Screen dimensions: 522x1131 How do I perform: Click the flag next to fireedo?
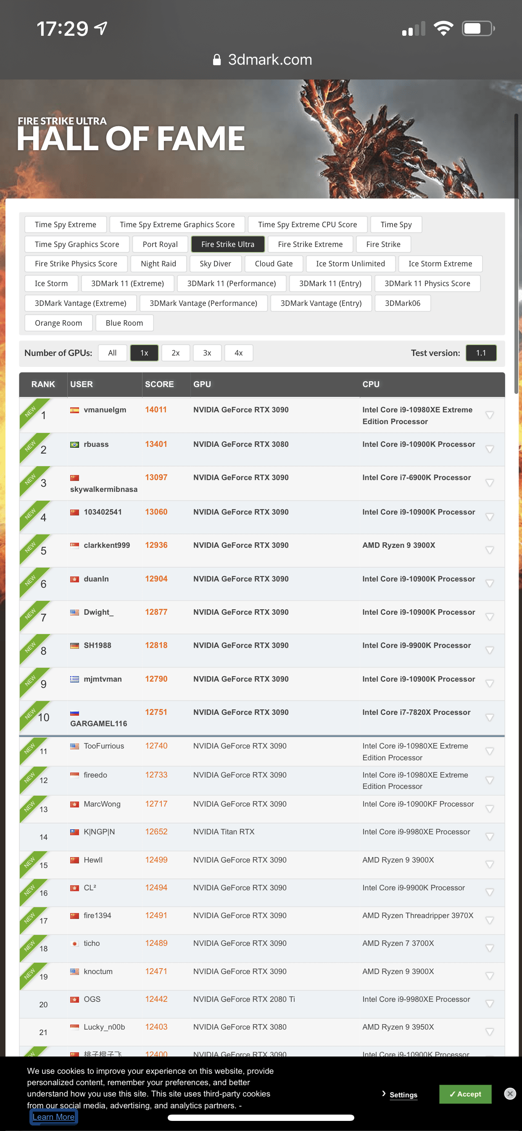(x=74, y=775)
